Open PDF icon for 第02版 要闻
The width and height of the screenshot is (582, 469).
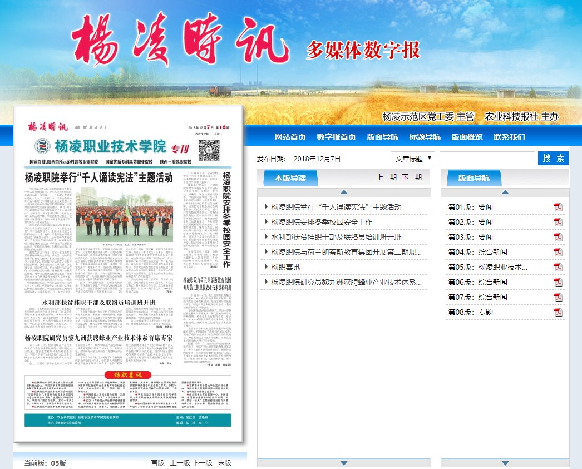[558, 222]
